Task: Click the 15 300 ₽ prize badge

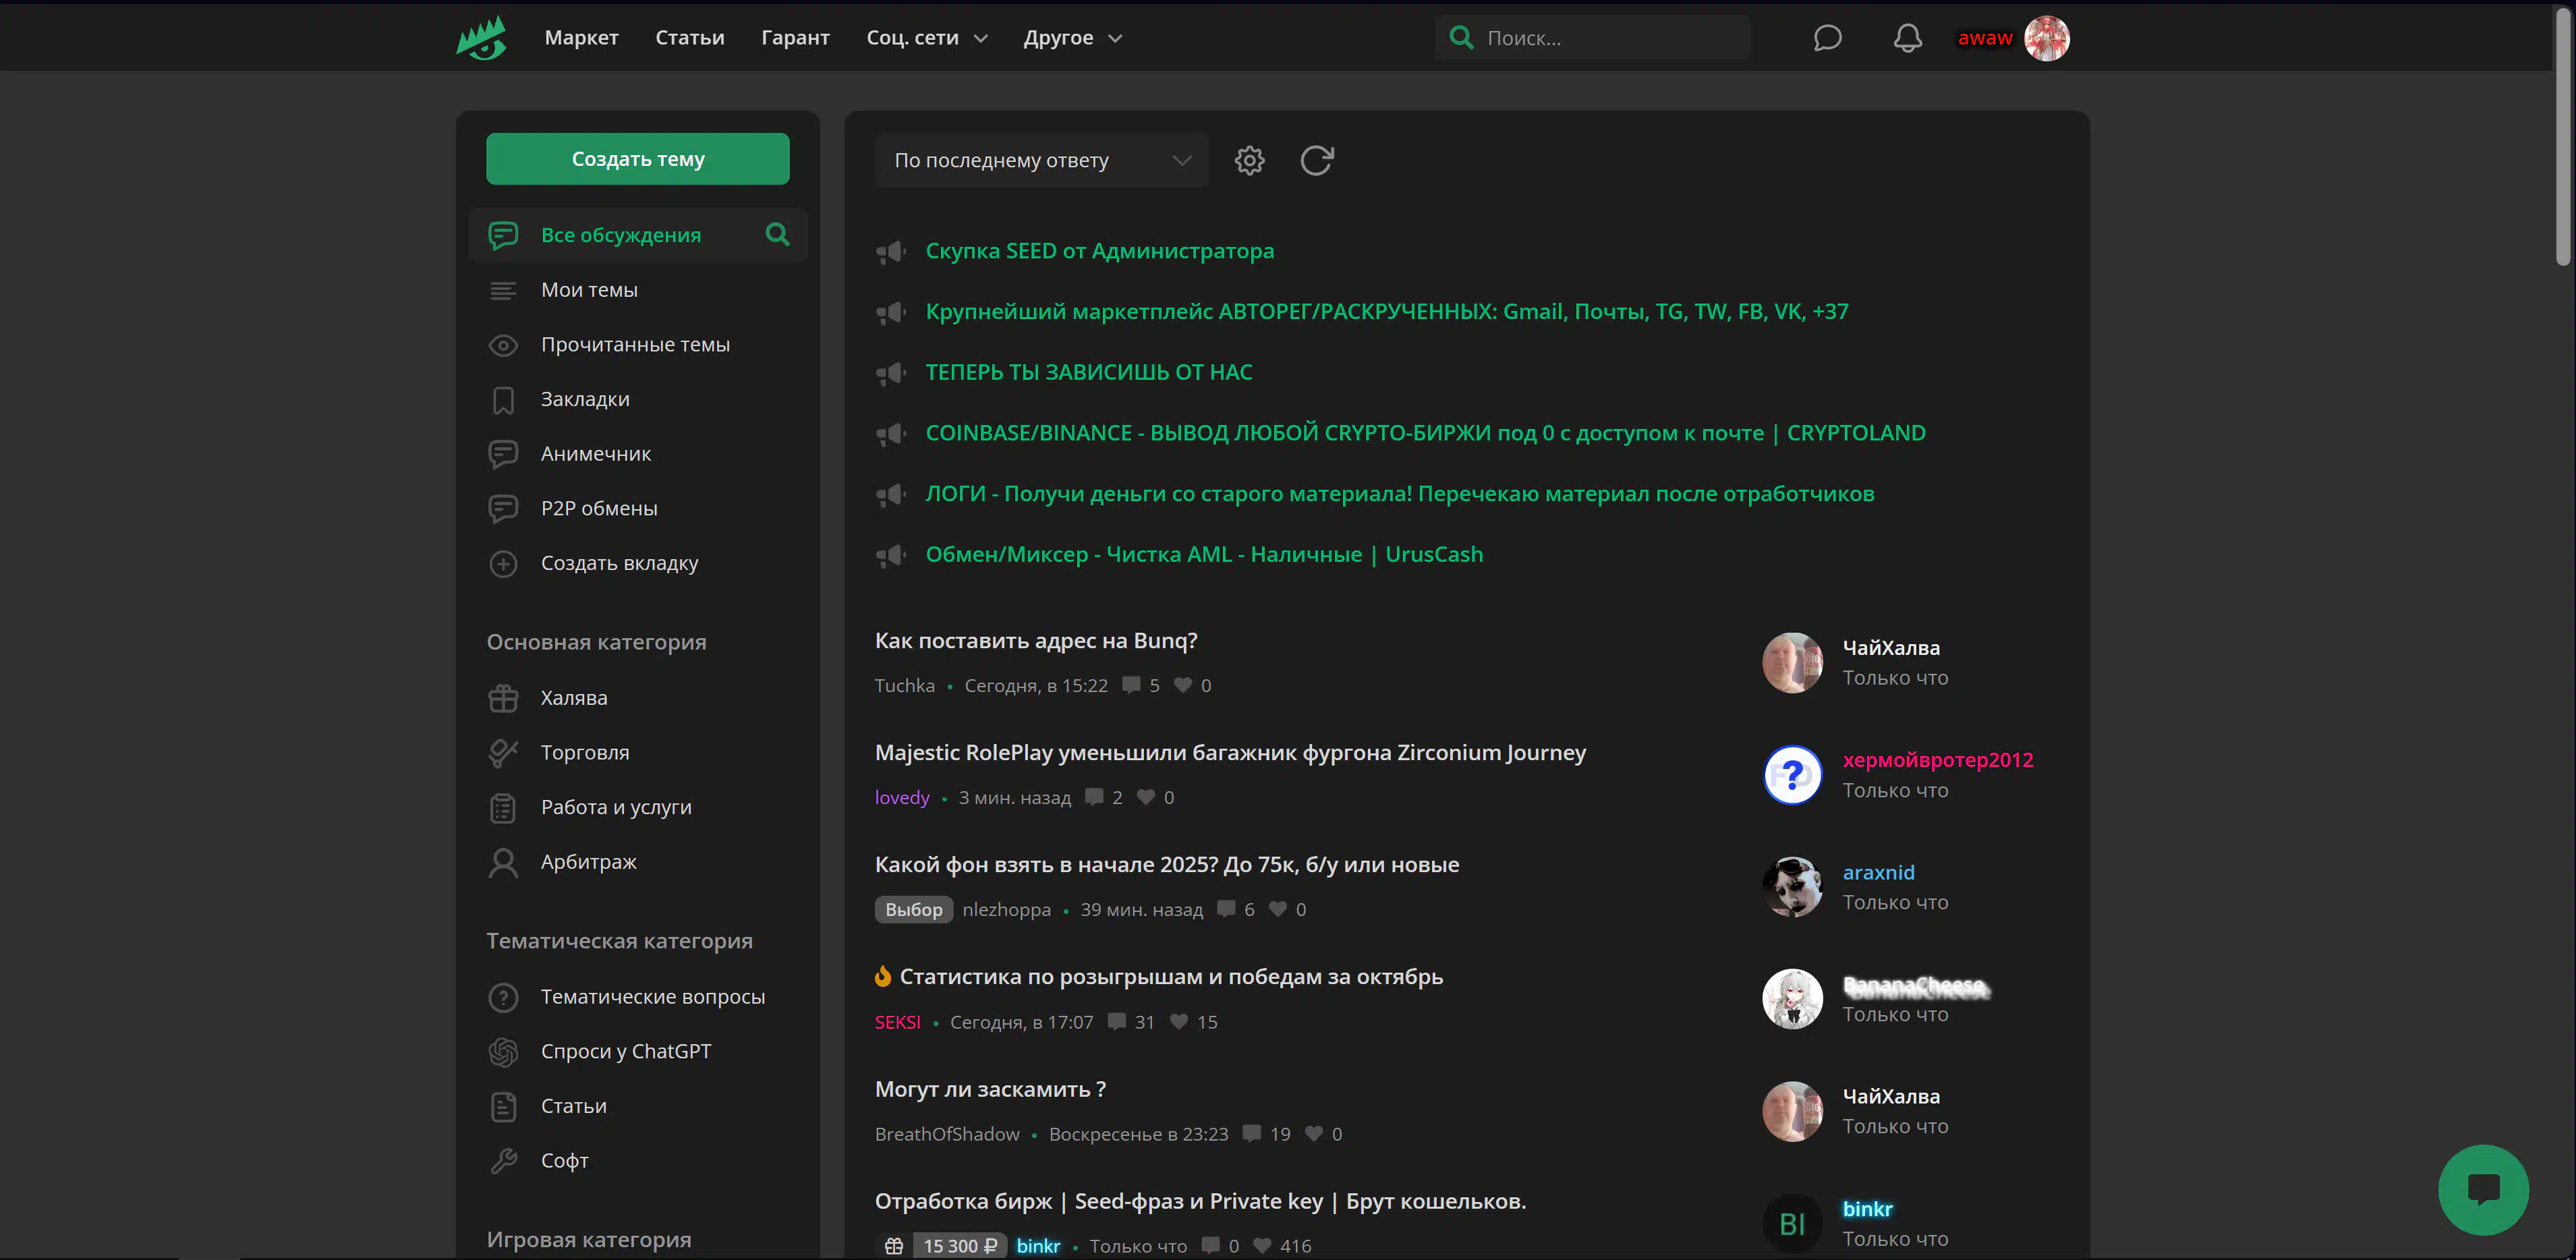Action: pyautogui.click(x=959, y=1246)
